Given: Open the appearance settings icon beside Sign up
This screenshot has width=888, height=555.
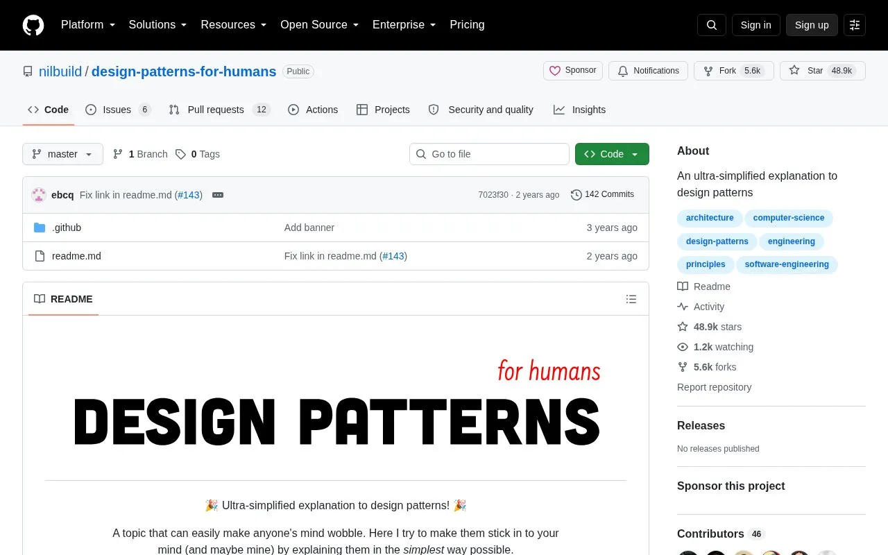Looking at the screenshot, I should (855, 25).
